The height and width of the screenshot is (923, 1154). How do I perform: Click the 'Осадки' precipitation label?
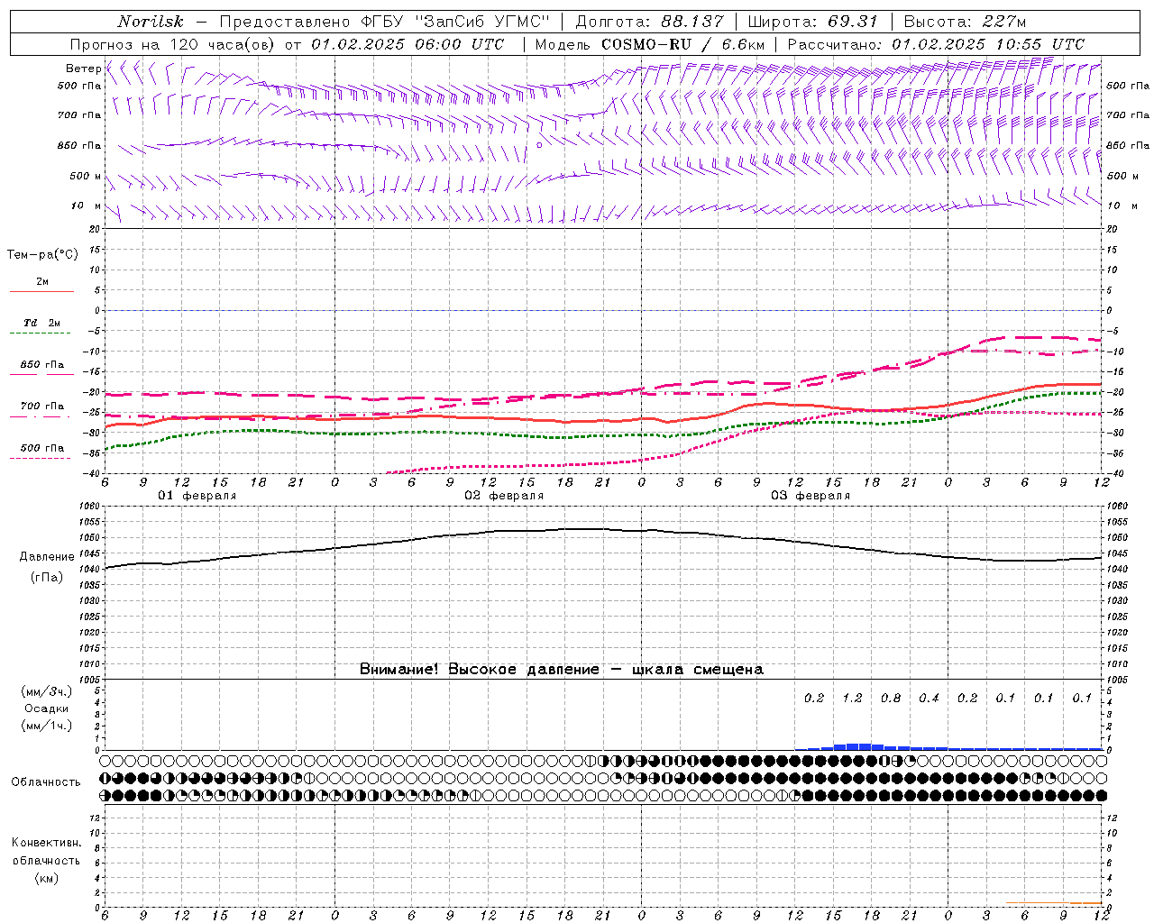click(47, 708)
